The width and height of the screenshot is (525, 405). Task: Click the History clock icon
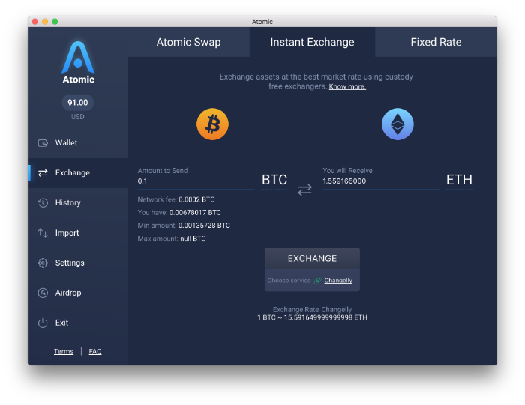click(43, 202)
